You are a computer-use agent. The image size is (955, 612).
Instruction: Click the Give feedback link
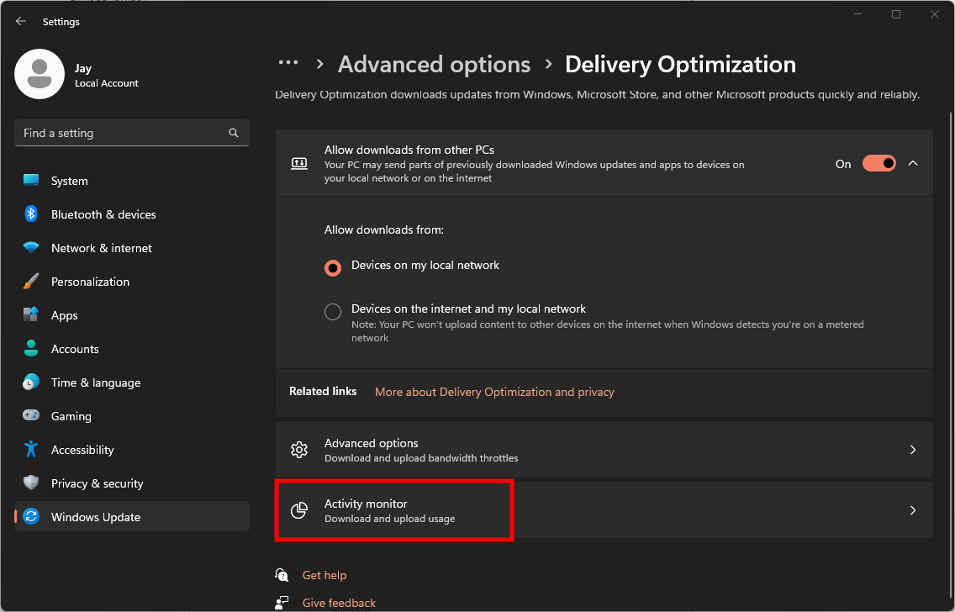339,603
